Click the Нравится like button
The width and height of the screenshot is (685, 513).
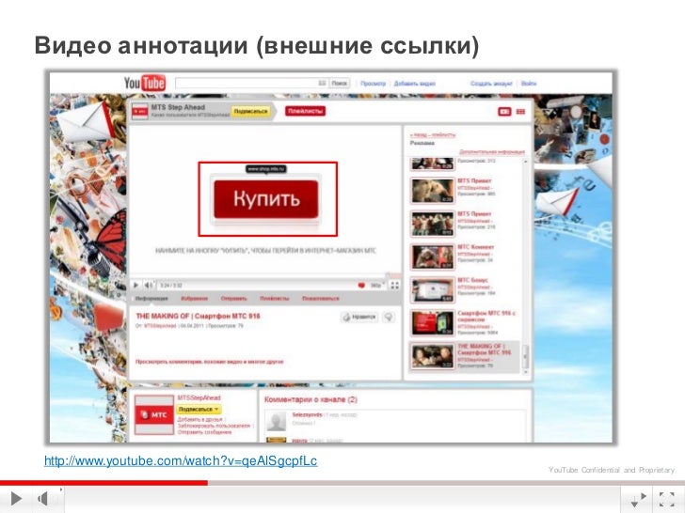359,318
